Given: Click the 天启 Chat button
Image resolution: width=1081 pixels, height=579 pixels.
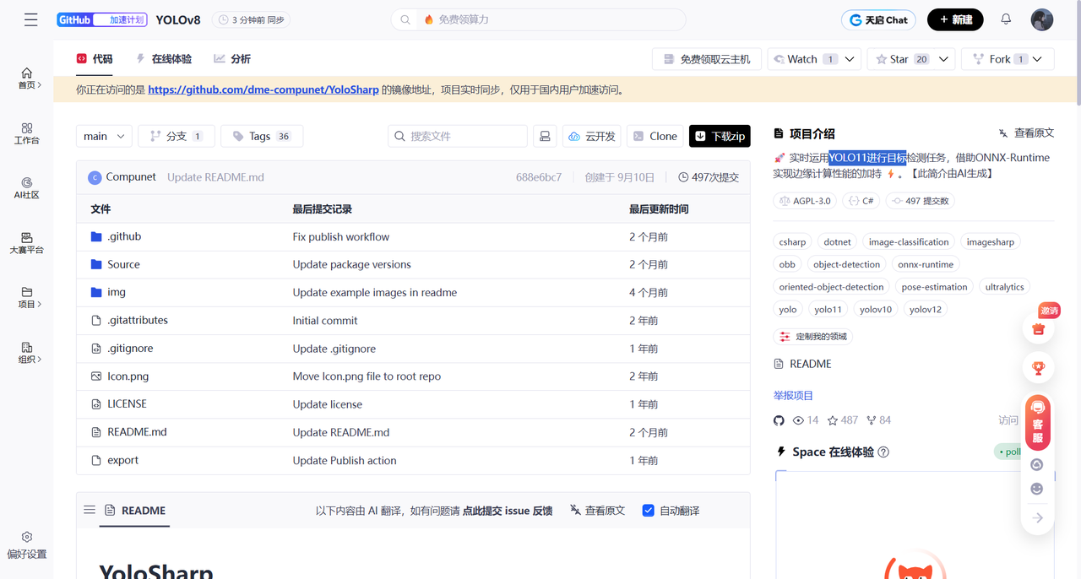Looking at the screenshot, I should (x=878, y=19).
